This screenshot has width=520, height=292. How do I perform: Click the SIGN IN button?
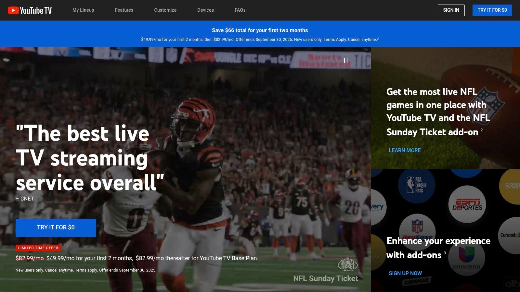pyautogui.click(x=451, y=10)
